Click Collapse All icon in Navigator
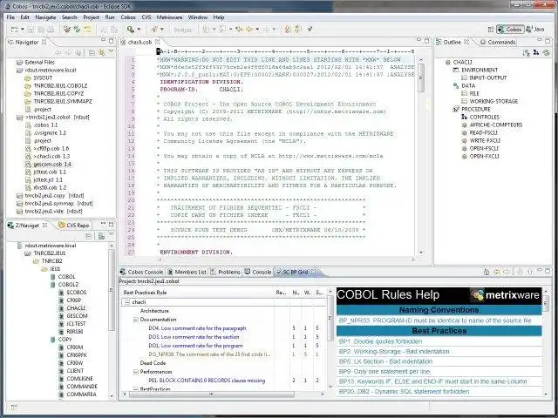Viewport: 558px width, 418px height. [x=92, y=53]
